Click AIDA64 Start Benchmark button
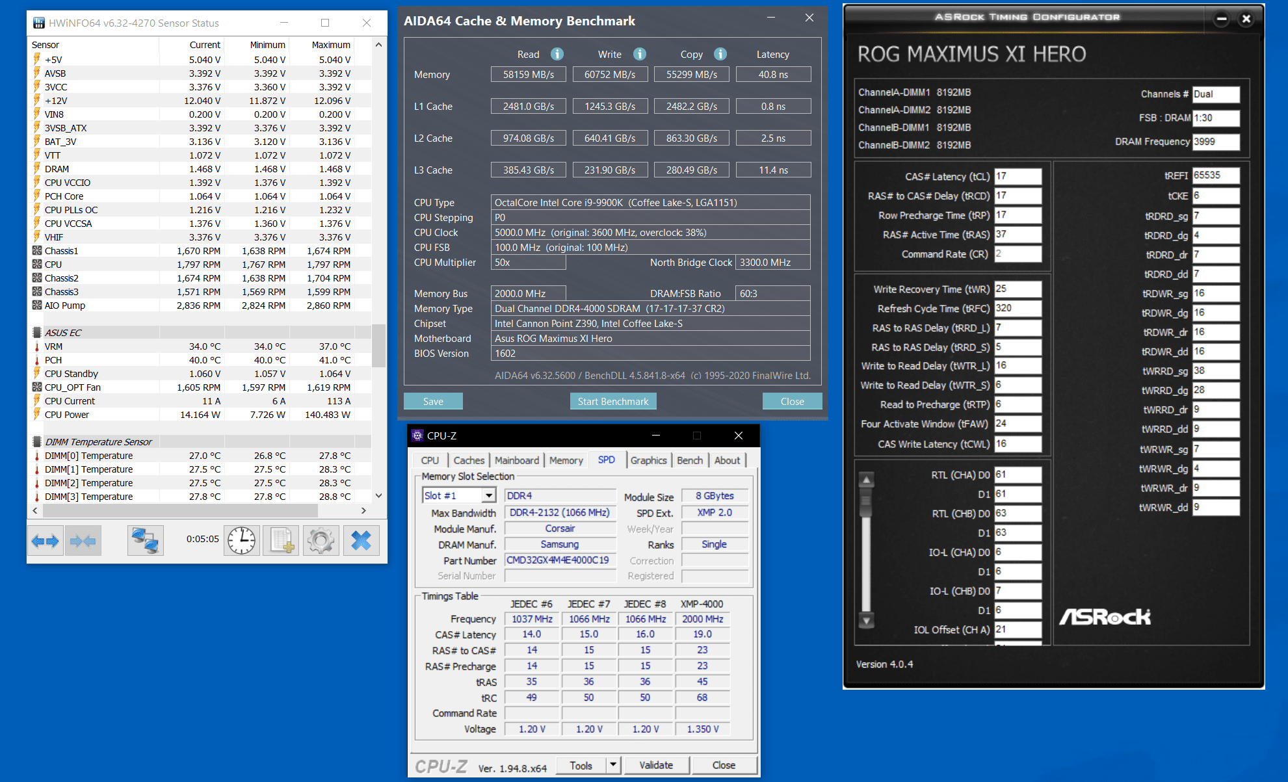This screenshot has width=1288, height=782. point(613,401)
